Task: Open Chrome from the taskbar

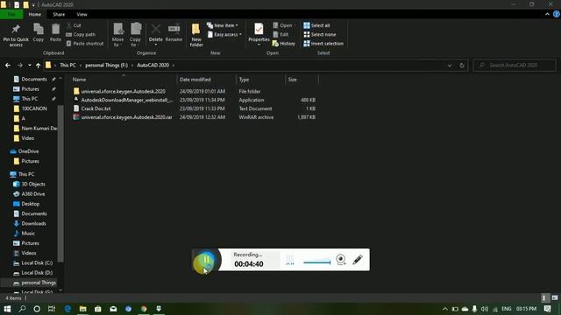Action: click(144, 309)
